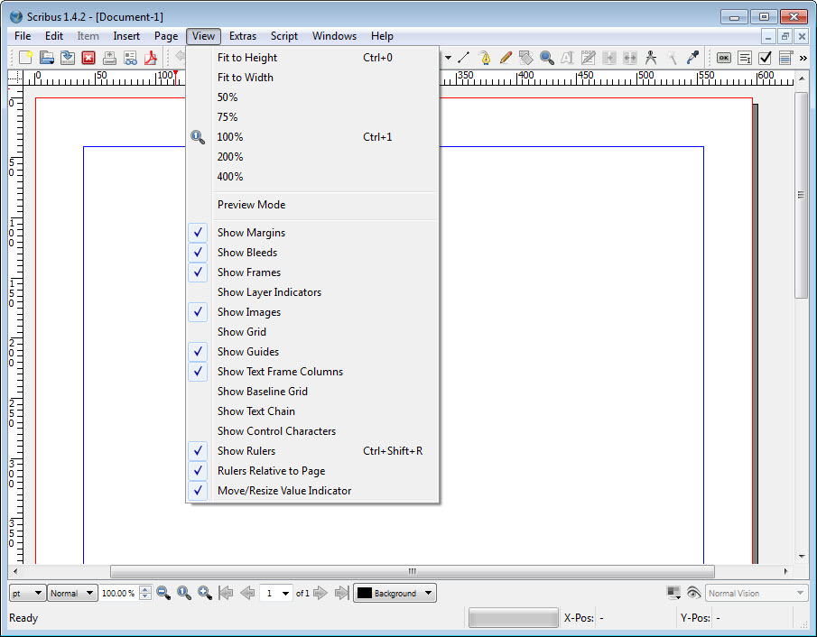Toggle Move/Resize Value Indicator
The image size is (817, 637).
pyautogui.click(x=312, y=490)
